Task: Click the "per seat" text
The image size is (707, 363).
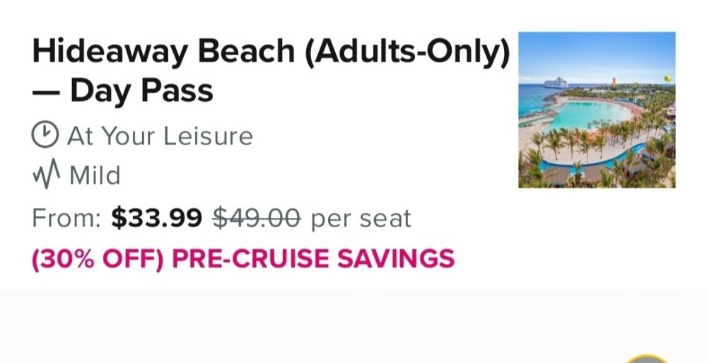Action: (361, 219)
